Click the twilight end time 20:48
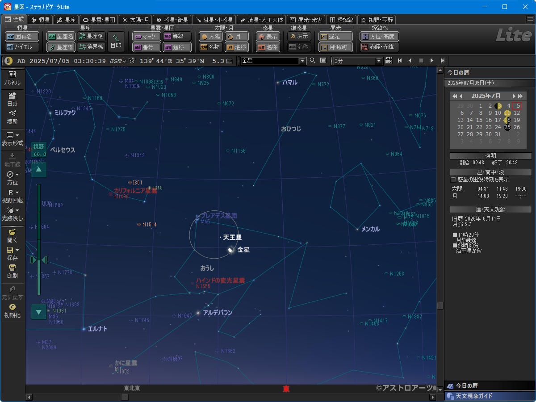Screen dimensions: 536x402 click(x=512, y=163)
